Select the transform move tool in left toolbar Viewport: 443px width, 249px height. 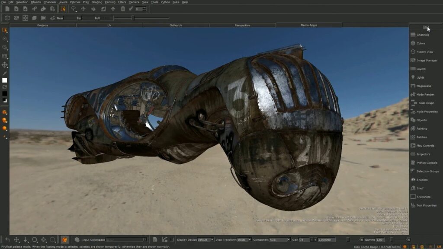click(x=4, y=65)
